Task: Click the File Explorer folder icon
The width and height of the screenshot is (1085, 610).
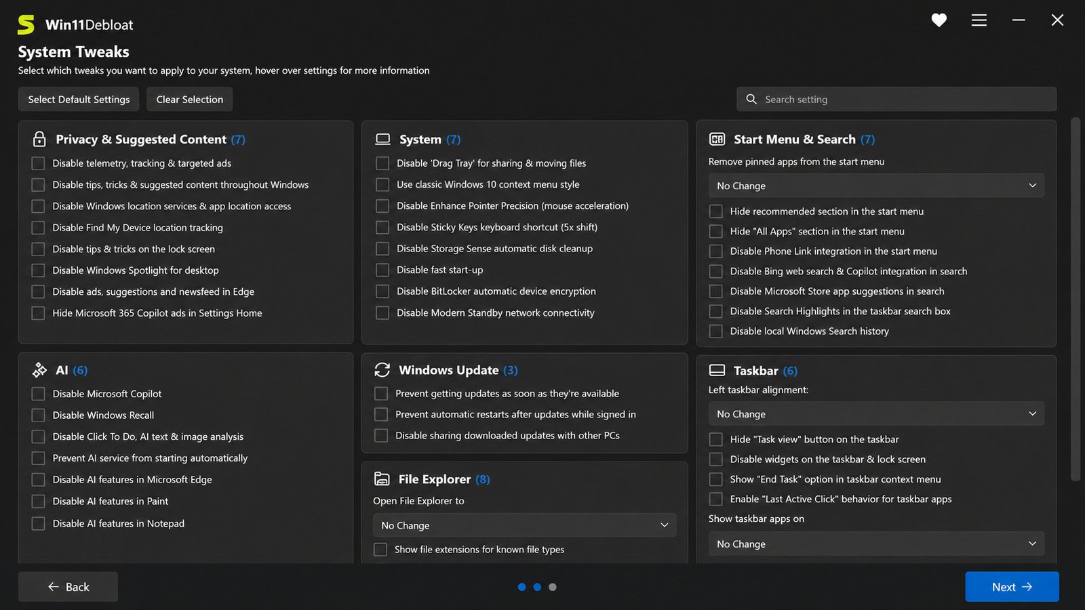Action: click(382, 479)
